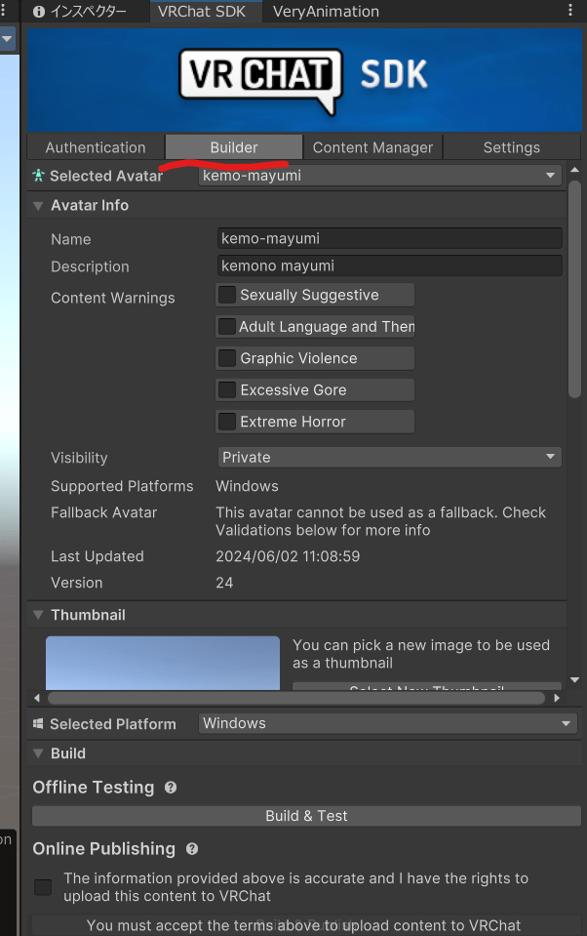Screen dimensions: 587x936
Task: Click the help icon beside Offline Testing
Action: point(171,788)
